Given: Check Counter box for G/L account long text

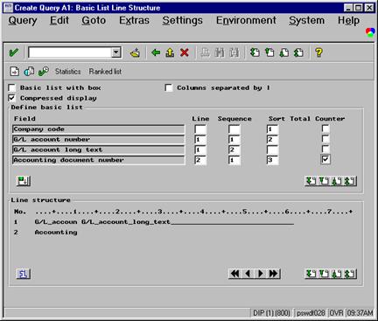Looking at the screenshot, I should [325, 149].
